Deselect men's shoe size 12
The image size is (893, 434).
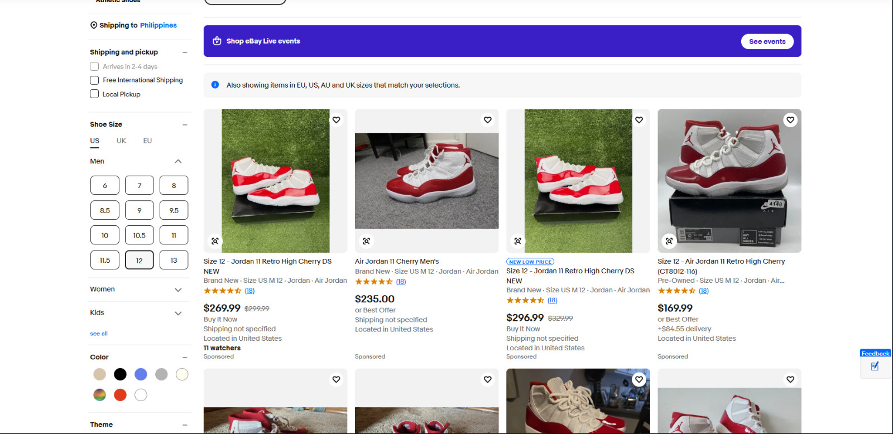[x=140, y=260]
